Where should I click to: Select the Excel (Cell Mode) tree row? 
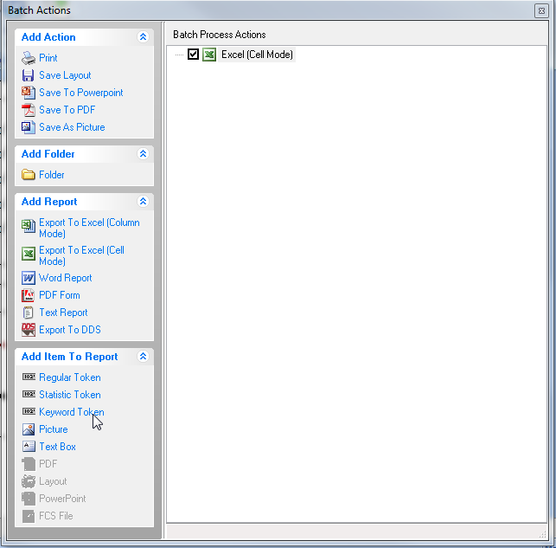pos(257,55)
